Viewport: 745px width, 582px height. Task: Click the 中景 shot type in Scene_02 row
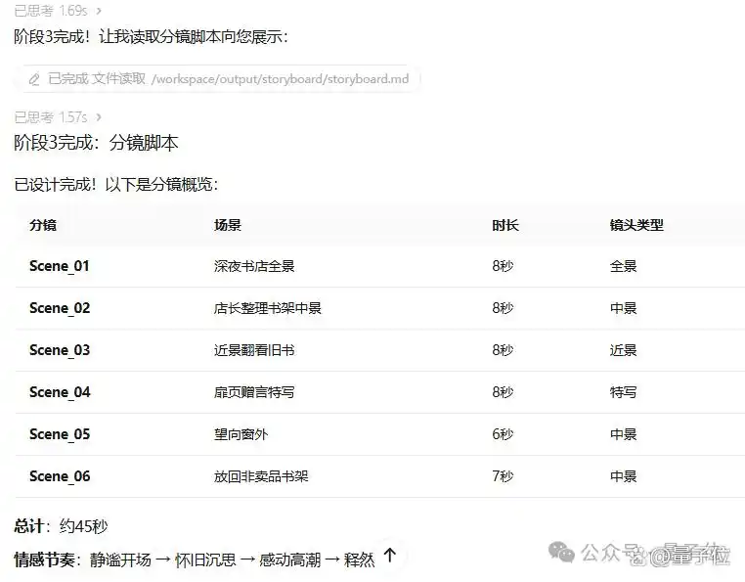tap(623, 308)
